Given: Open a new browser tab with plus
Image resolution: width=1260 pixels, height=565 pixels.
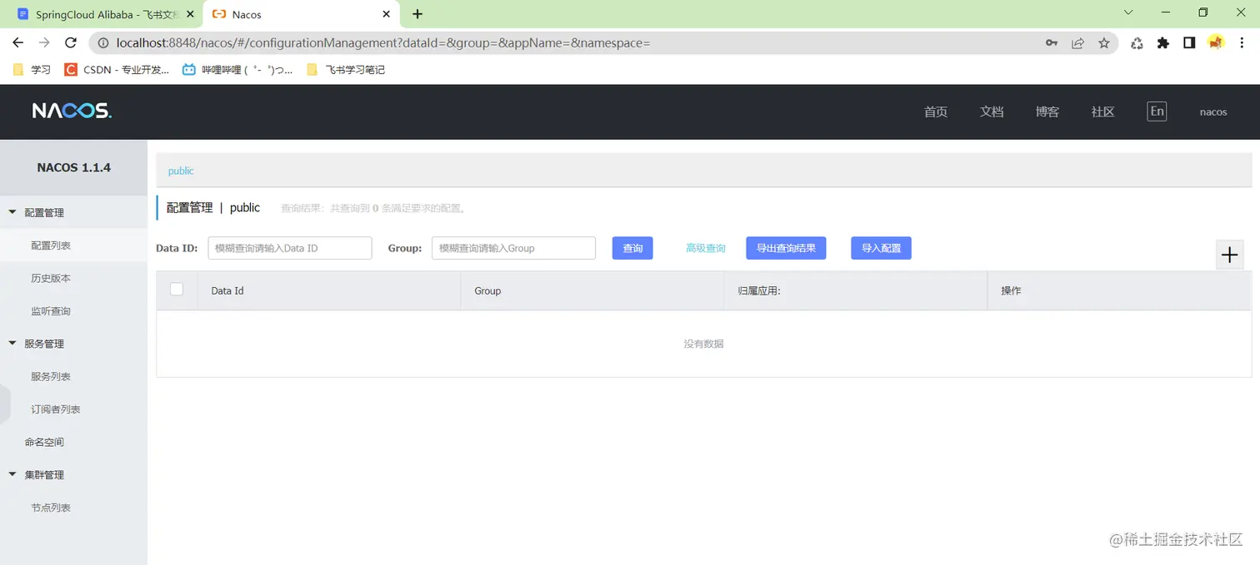Looking at the screenshot, I should (x=417, y=14).
